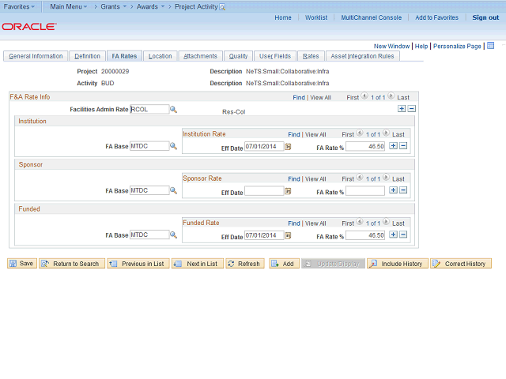Sign out of the application
Image resolution: width=506 pixels, height=379 pixels.
(485, 17)
